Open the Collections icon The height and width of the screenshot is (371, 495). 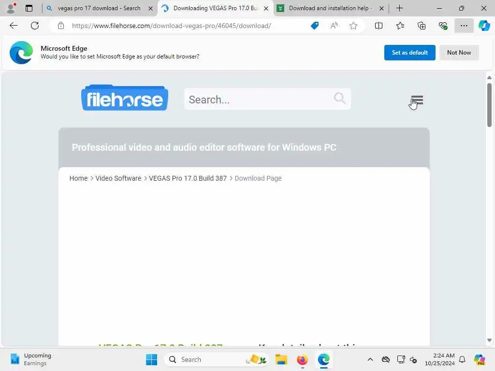coord(422,26)
